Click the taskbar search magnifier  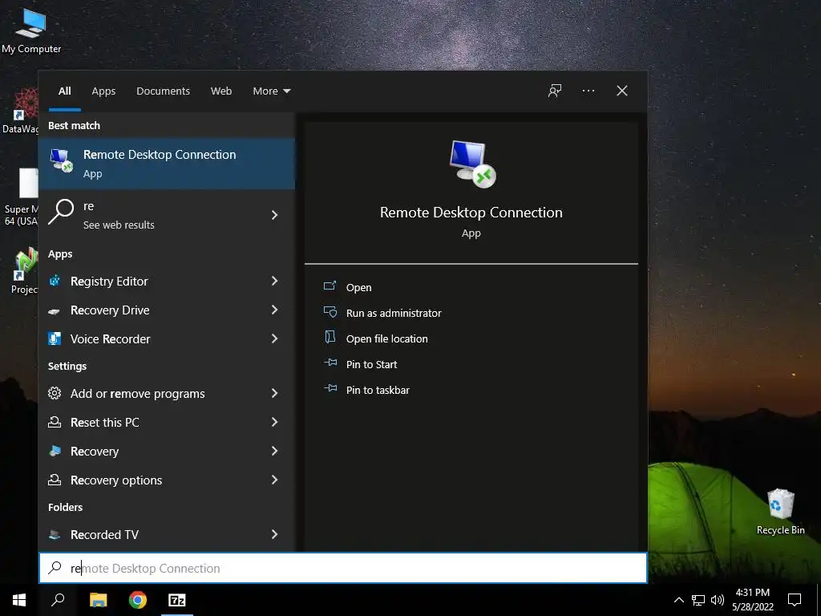(x=58, y=600)
